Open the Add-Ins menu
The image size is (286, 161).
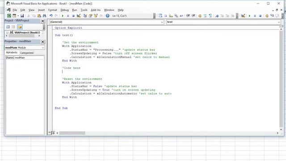click(96, 10)
